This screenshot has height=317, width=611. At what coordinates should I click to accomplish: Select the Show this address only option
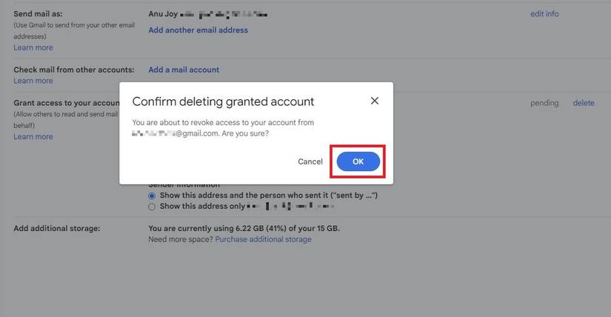152,207
